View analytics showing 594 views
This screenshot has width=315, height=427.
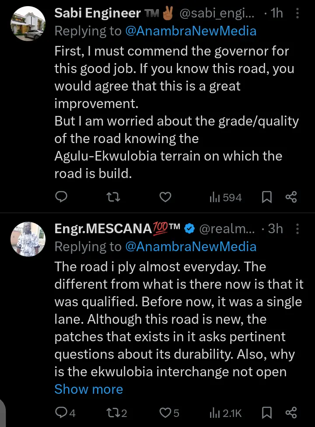226,198
